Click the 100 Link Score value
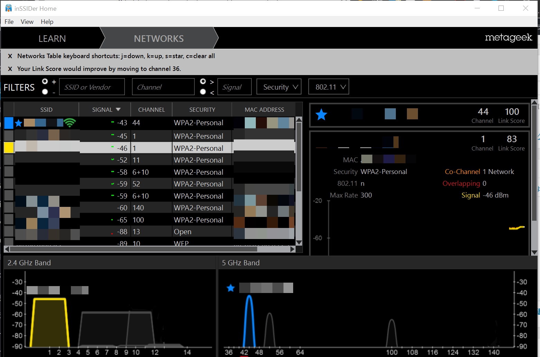540x357 pixels. pyautogui.click(x=512, y=111)
